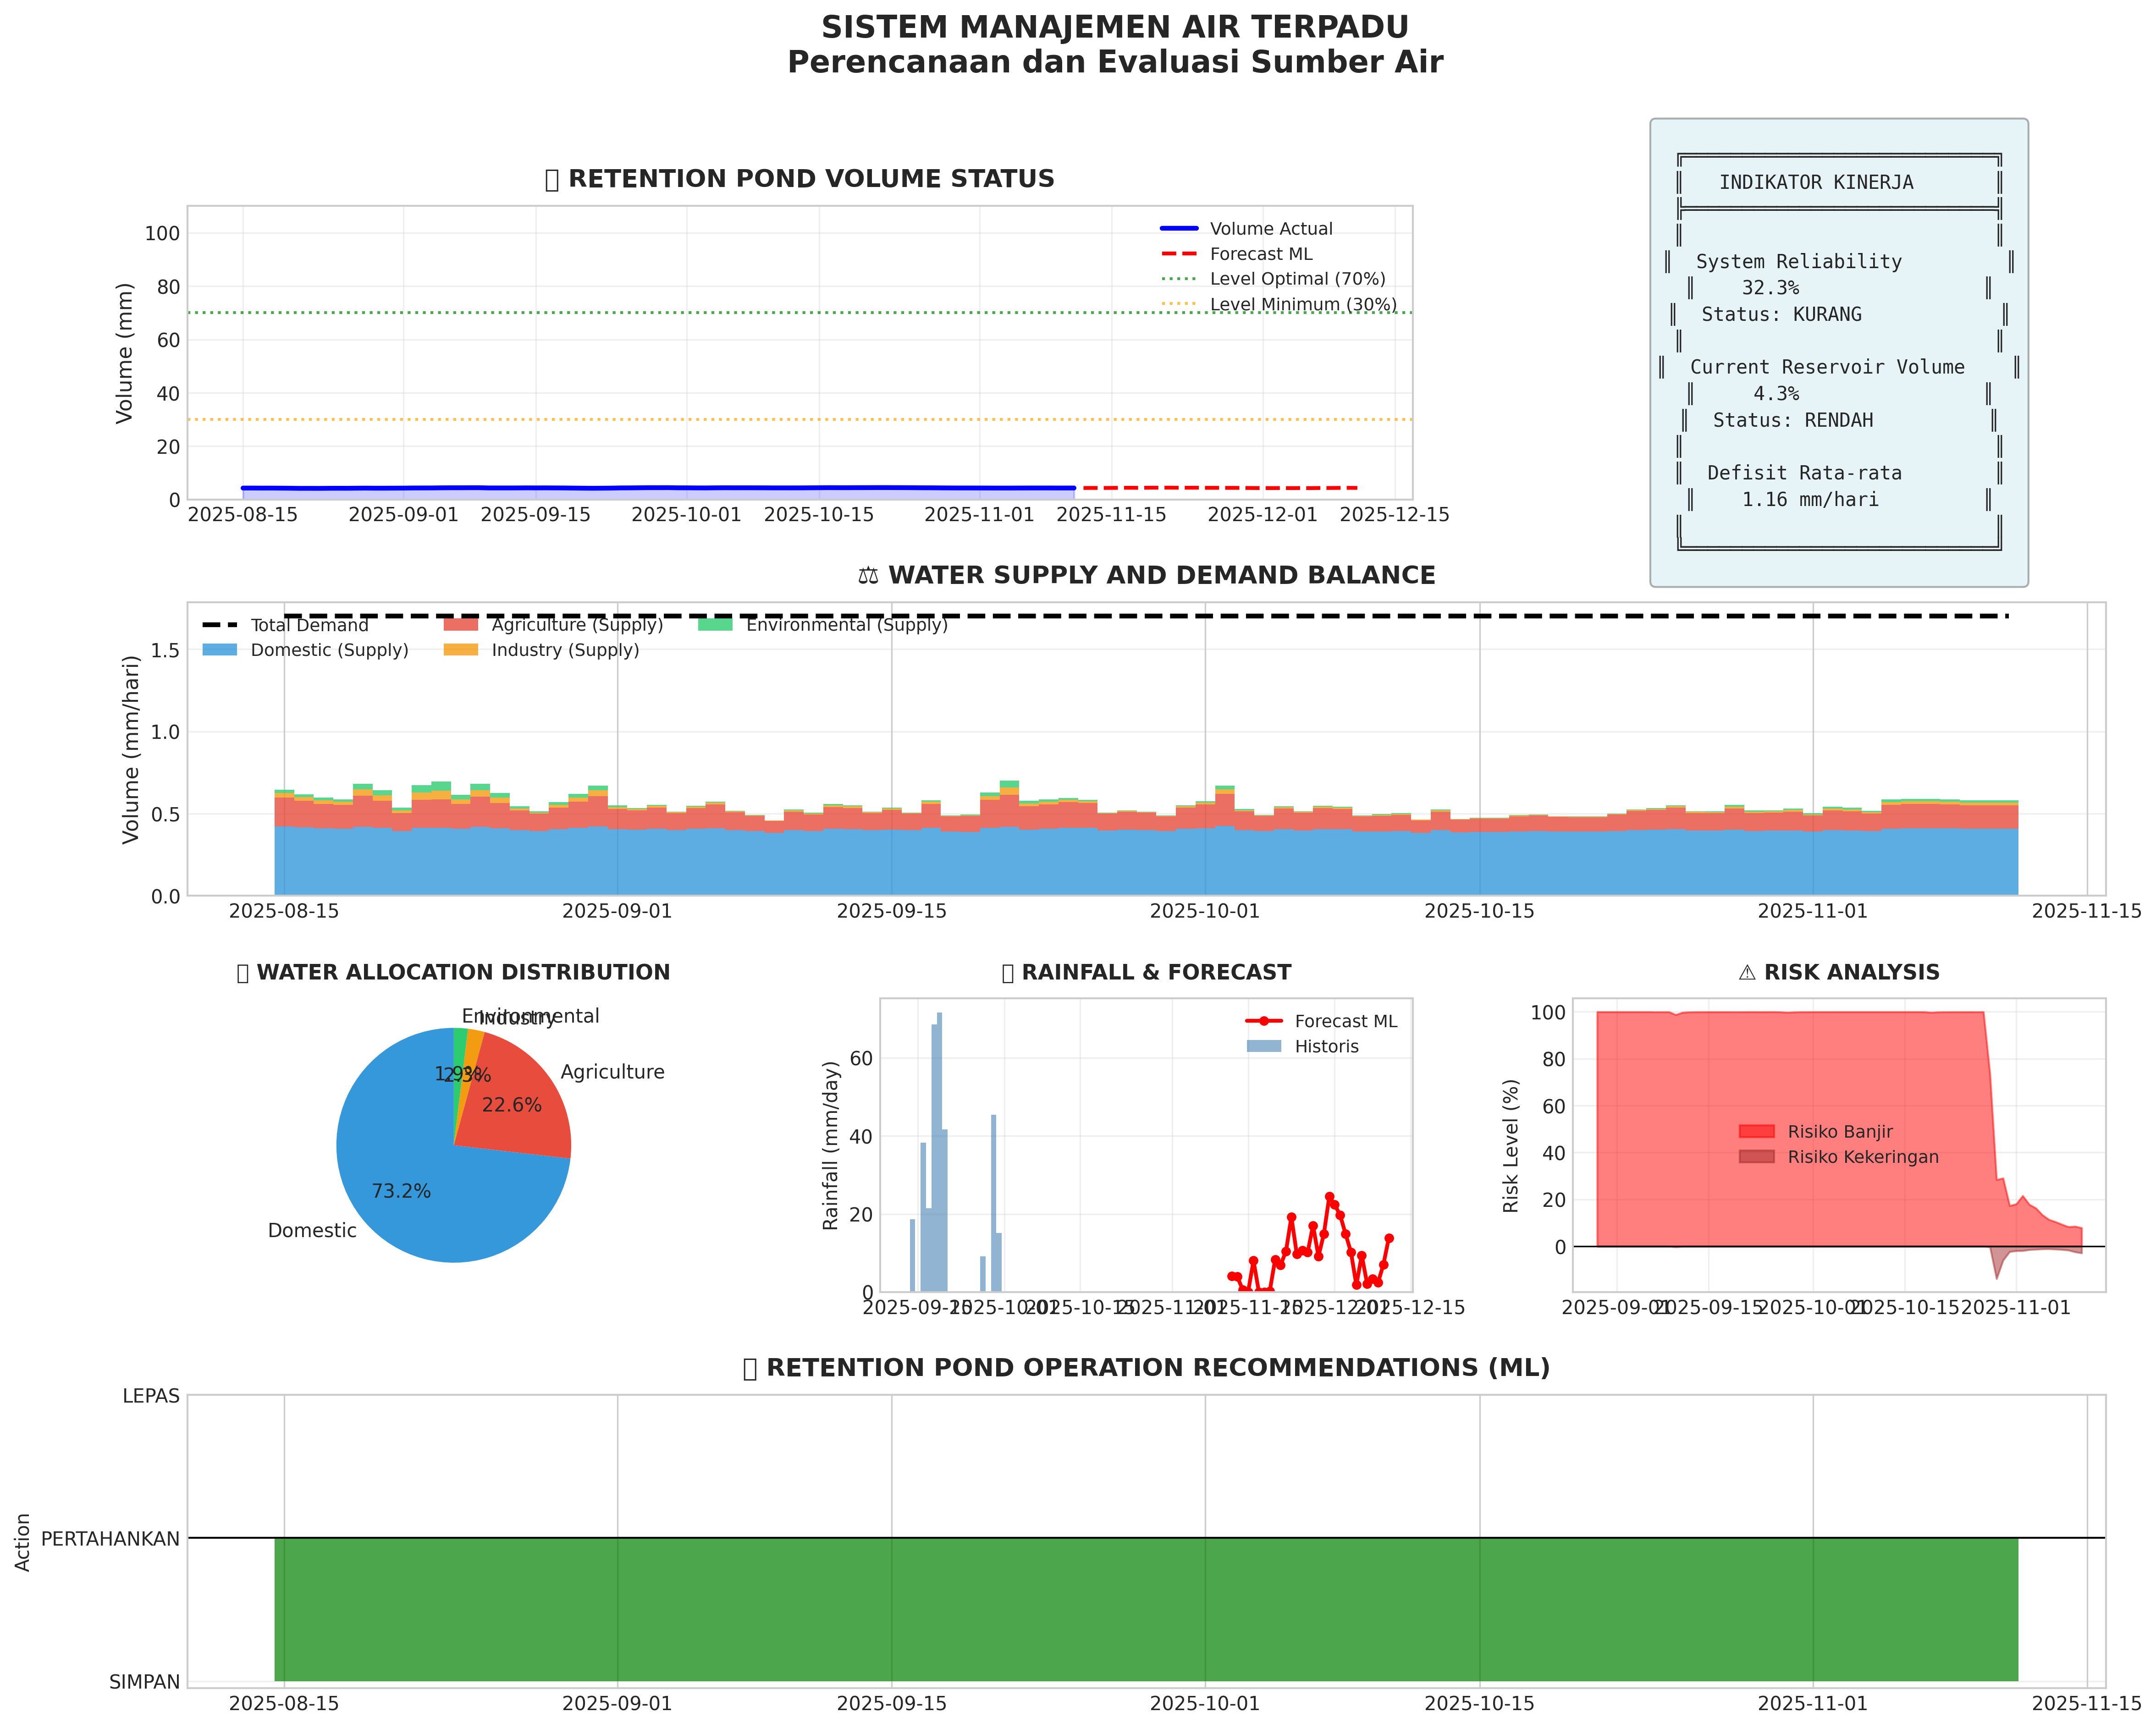Viewport: 2156px width, 1728px height.
Task: Click the Environmental (Supply) green legend swatch
Action: pyautogui.click(x=715, y=625)
